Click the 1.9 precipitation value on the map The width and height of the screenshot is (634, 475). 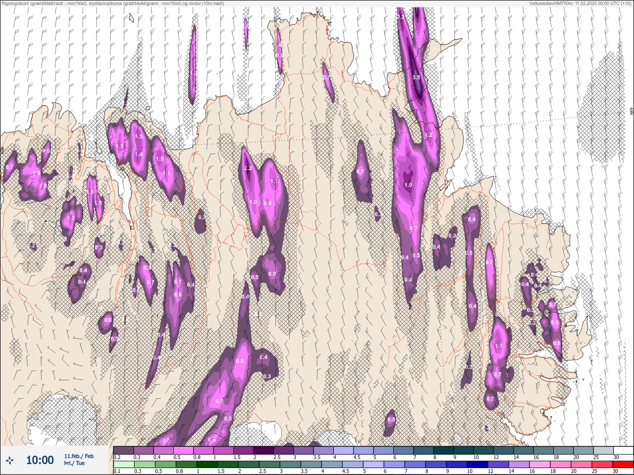coord(408,185)
